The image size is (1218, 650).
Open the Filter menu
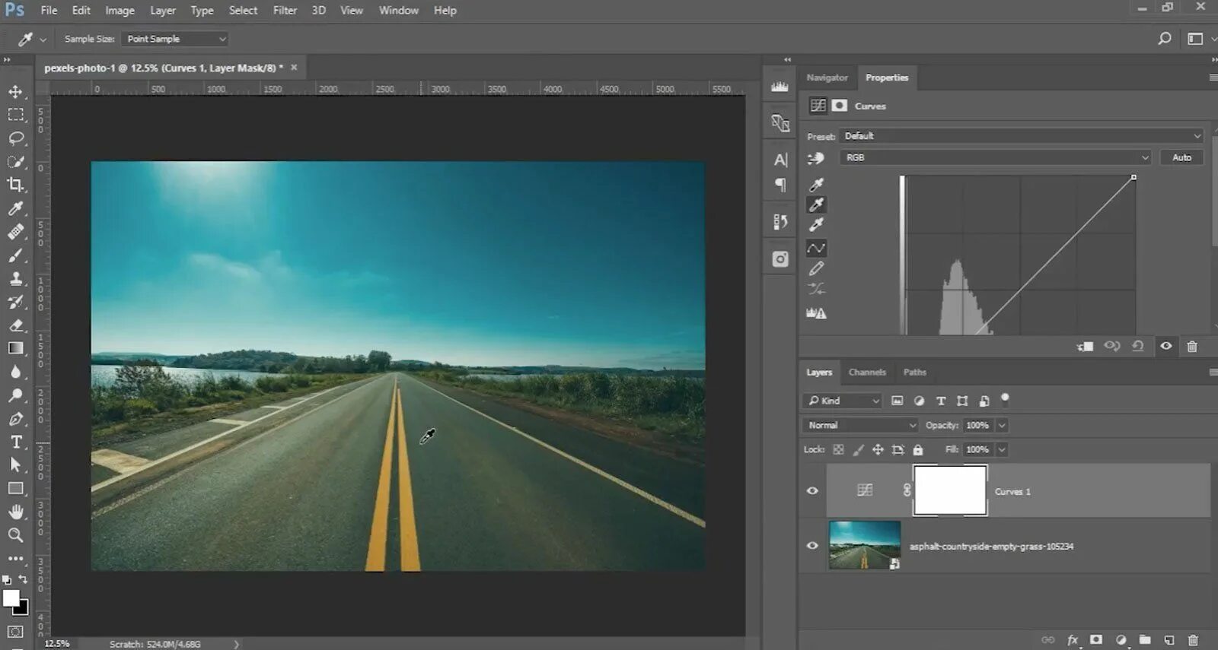285,10
